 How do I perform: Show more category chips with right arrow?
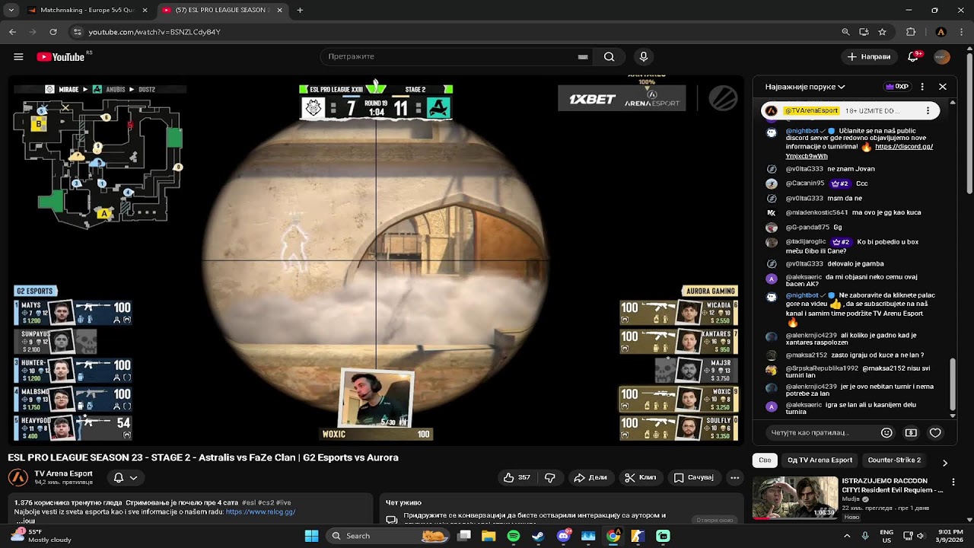point(945,463)
